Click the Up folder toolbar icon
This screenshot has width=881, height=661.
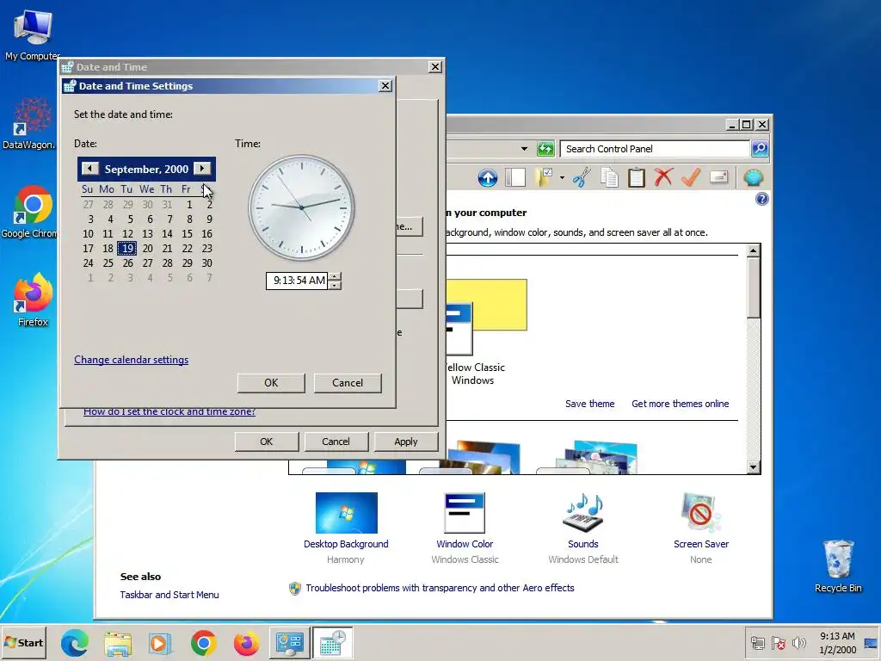point(487,178)
